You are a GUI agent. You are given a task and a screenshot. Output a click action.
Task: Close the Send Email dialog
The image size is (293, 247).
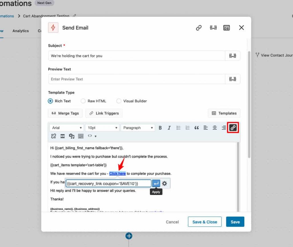click(241, 28)
